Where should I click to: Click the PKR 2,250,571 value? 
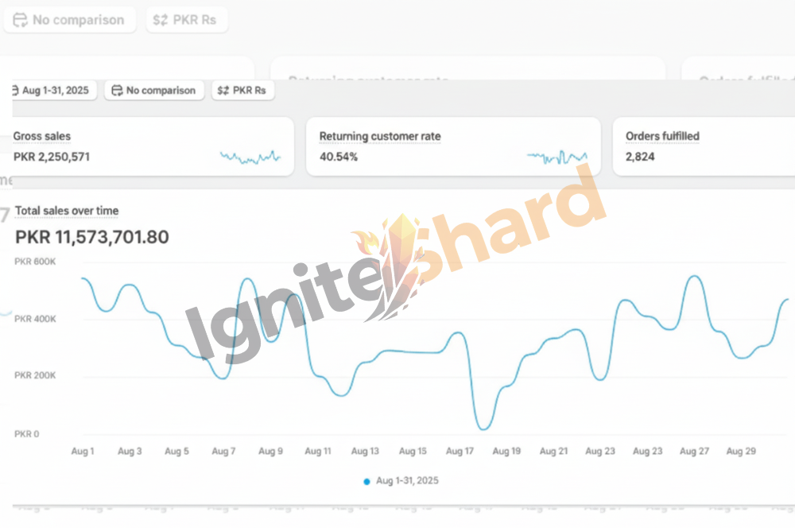(51, 157)
